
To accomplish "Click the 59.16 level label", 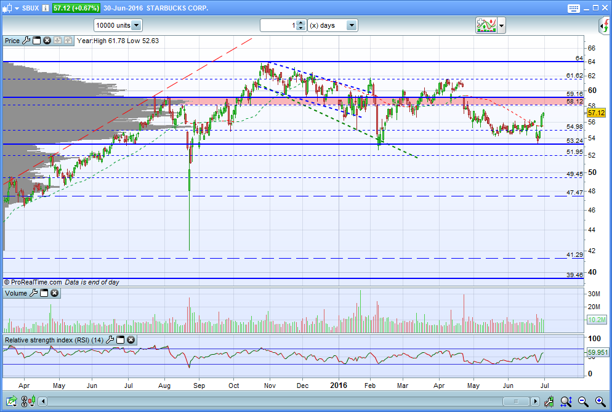I will [x=574, y=94].
